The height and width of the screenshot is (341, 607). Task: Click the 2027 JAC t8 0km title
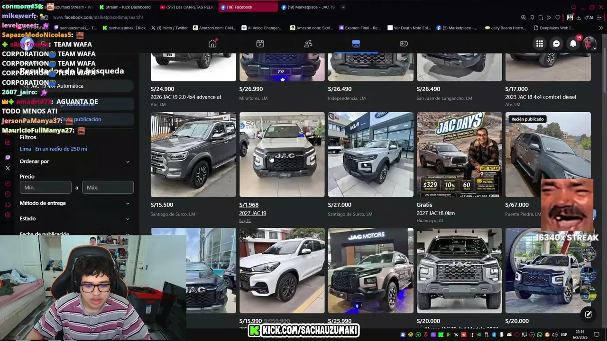[436, 213]
